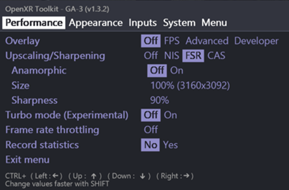
Task: Select the Developer overlay mode
Action: pyautogui.click(x=256, y=41)
